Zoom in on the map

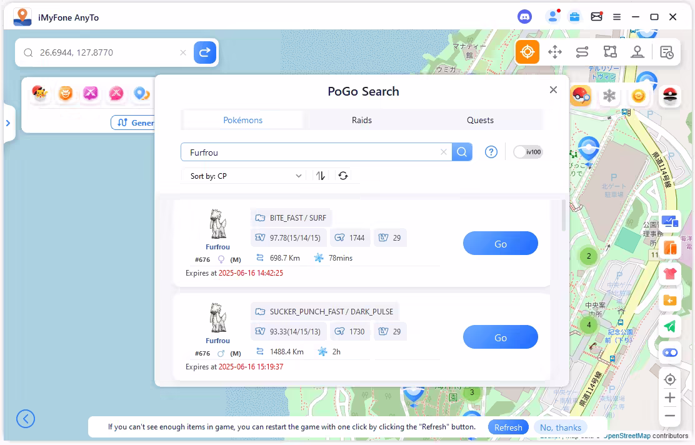670,397
